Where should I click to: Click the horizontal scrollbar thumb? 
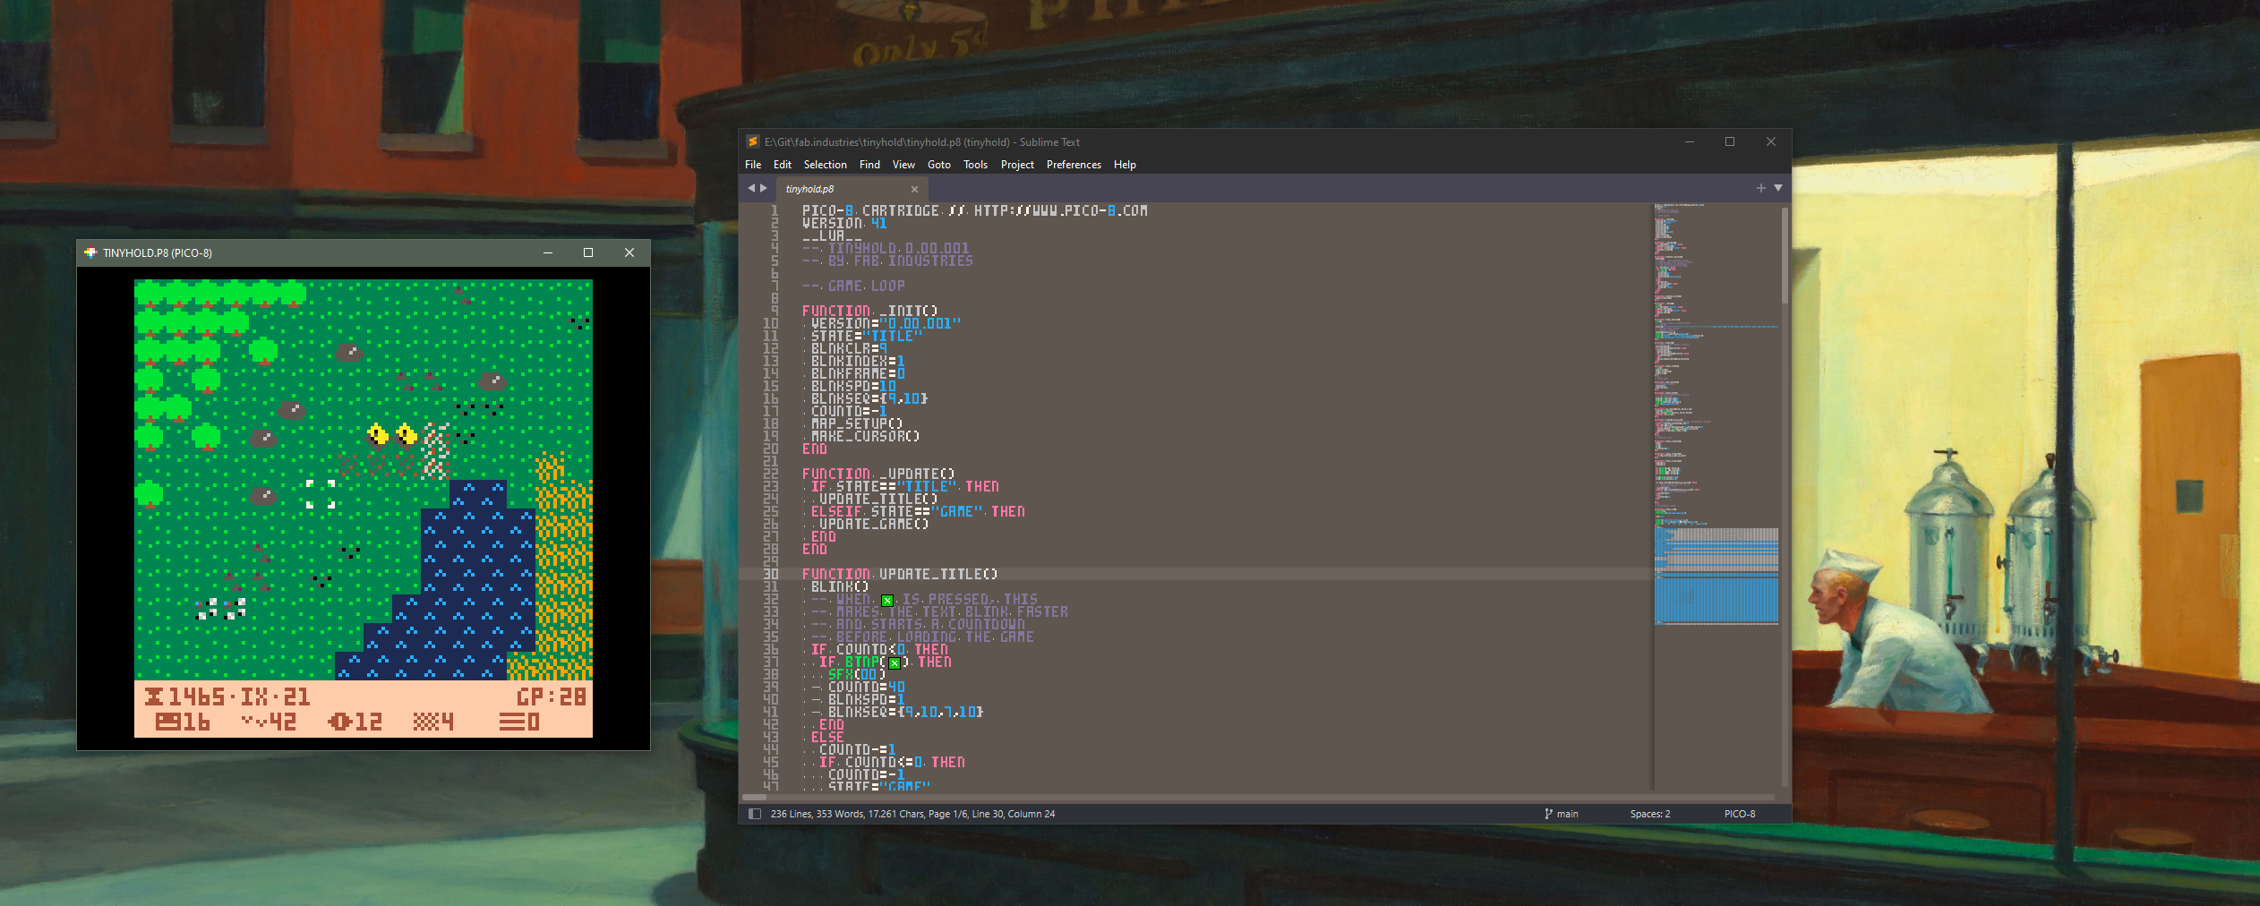pyautogui.click(x=755, y=797)
